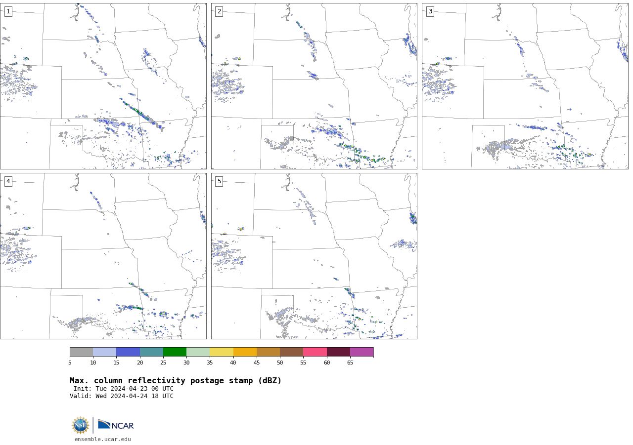Select the pale green 30-35 dBZ swatch
633x445 pixels.
pyautogui.click(x=198, y=352)
